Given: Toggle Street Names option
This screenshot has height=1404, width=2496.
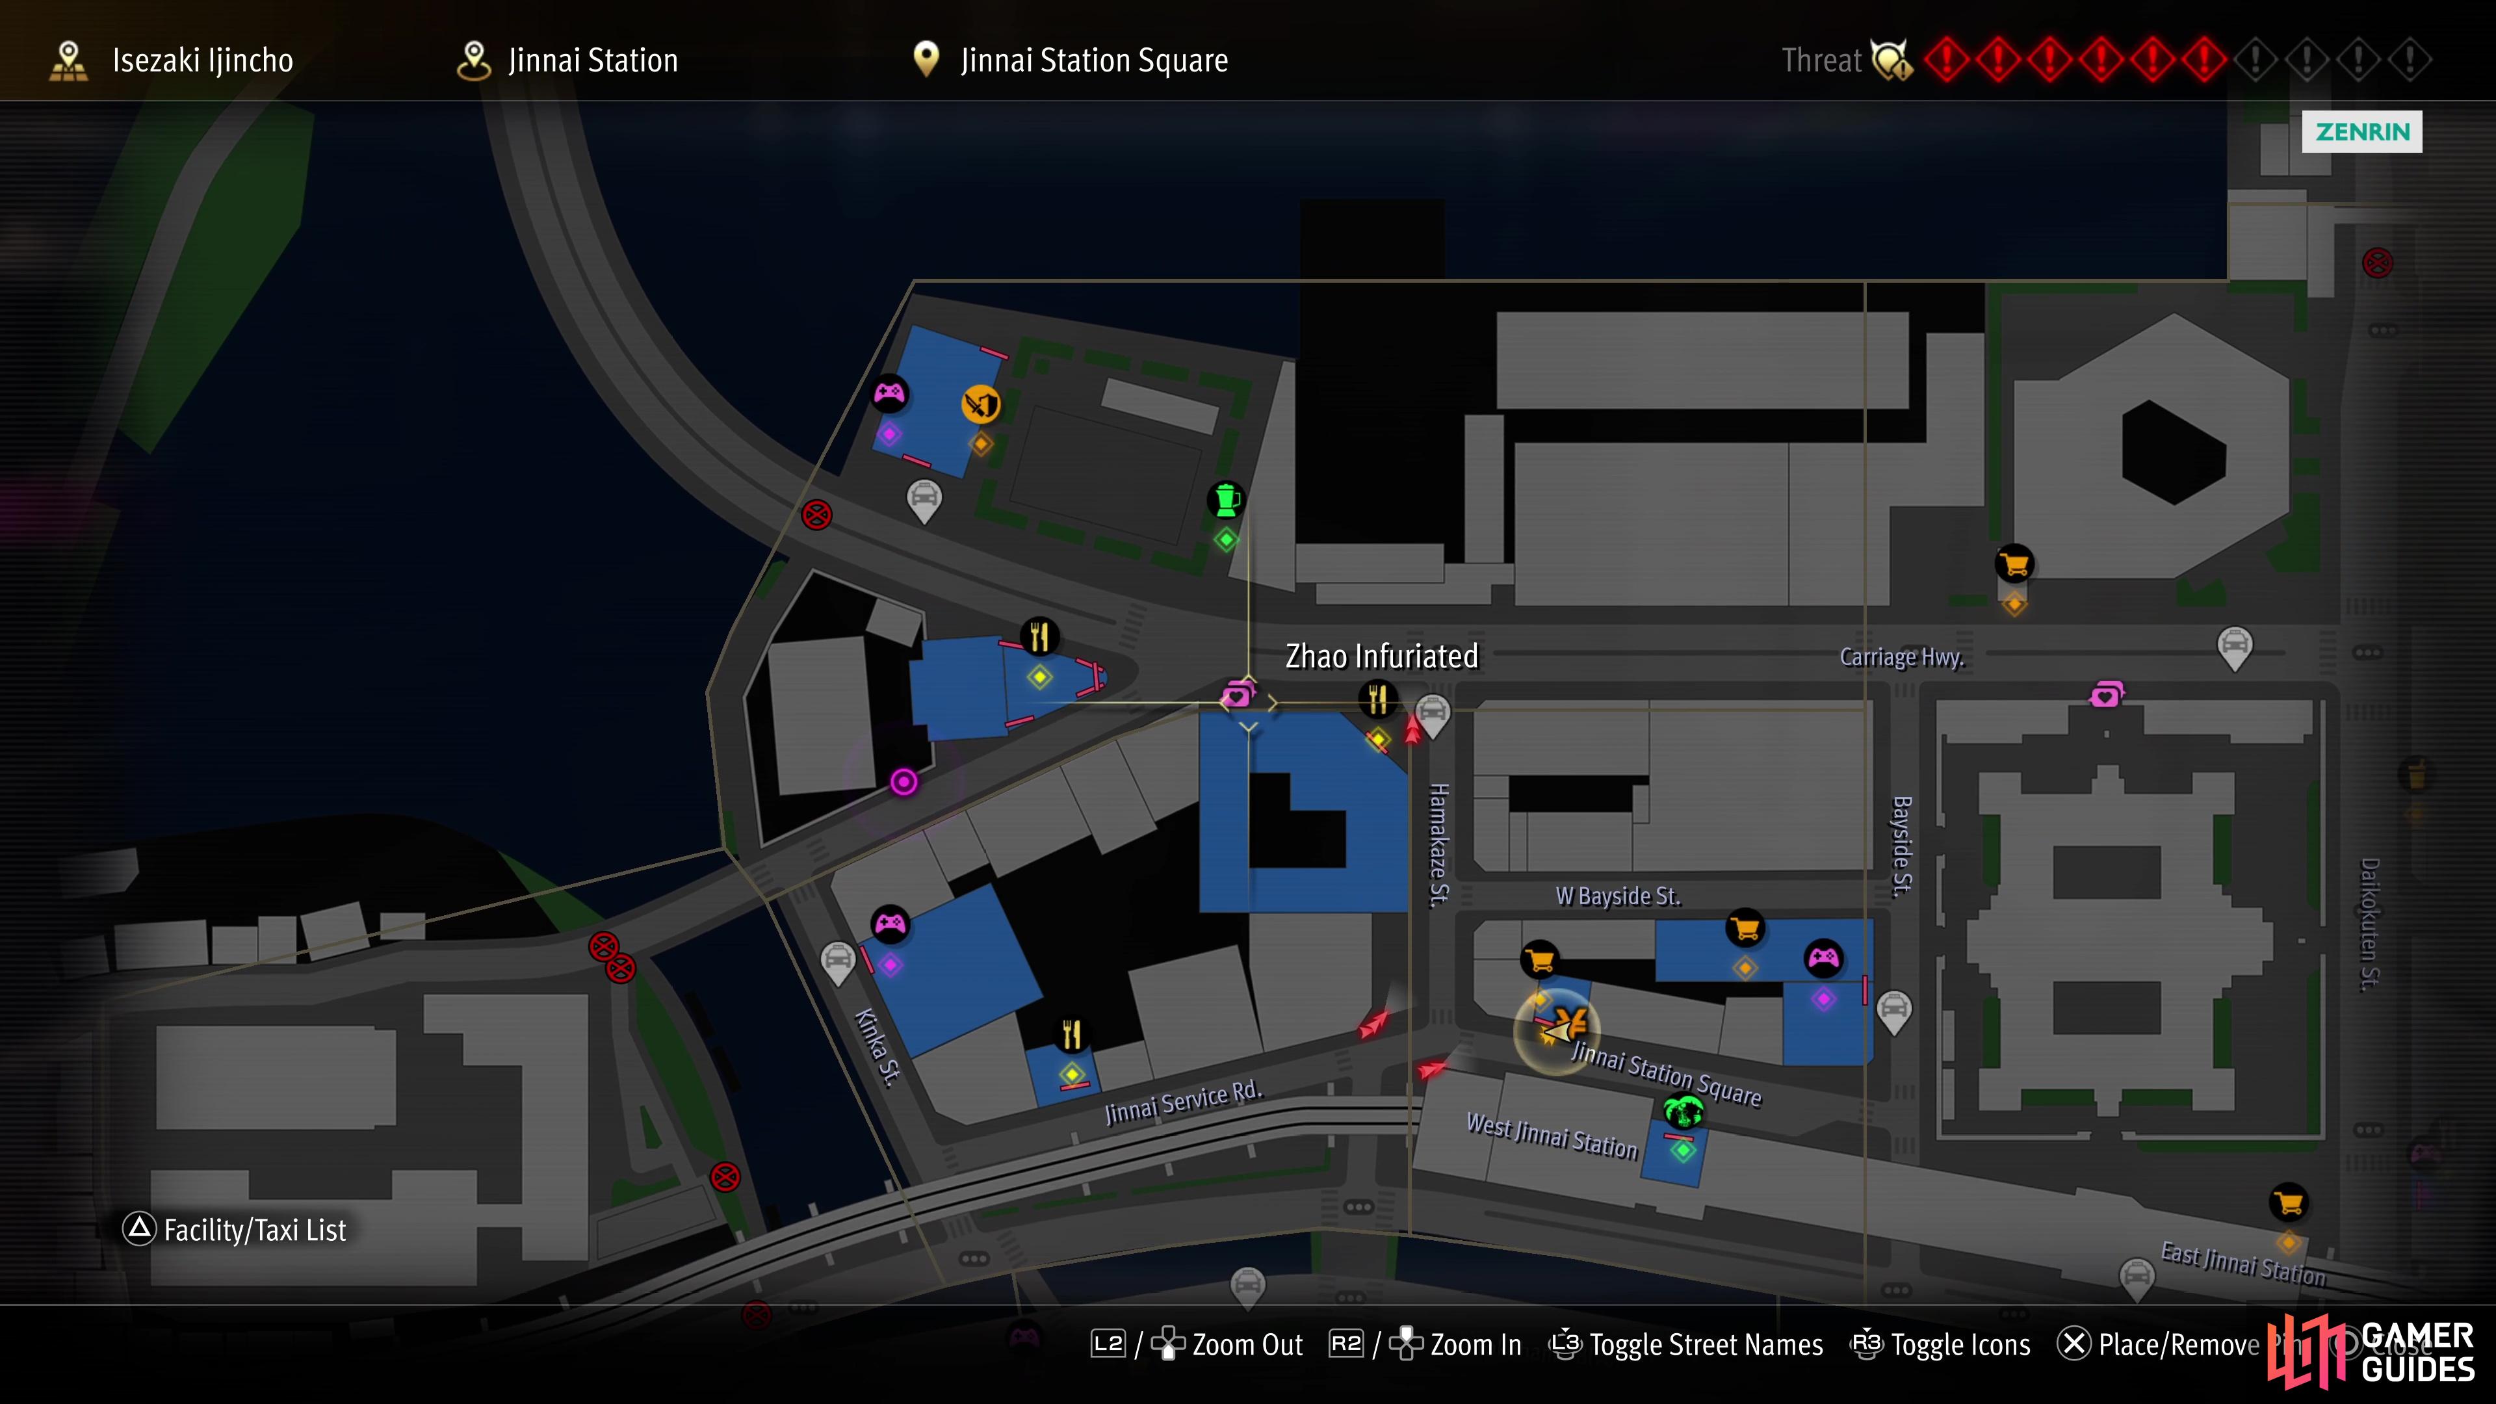Looking at the screenshot, I should pyautogui.click(x=1687, y=1345).
